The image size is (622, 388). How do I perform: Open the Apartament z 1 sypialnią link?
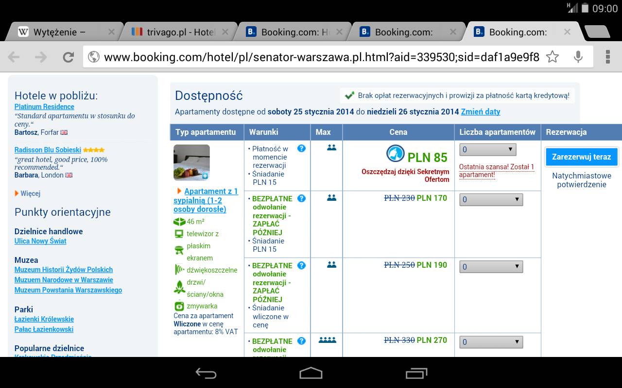[206, 200]
